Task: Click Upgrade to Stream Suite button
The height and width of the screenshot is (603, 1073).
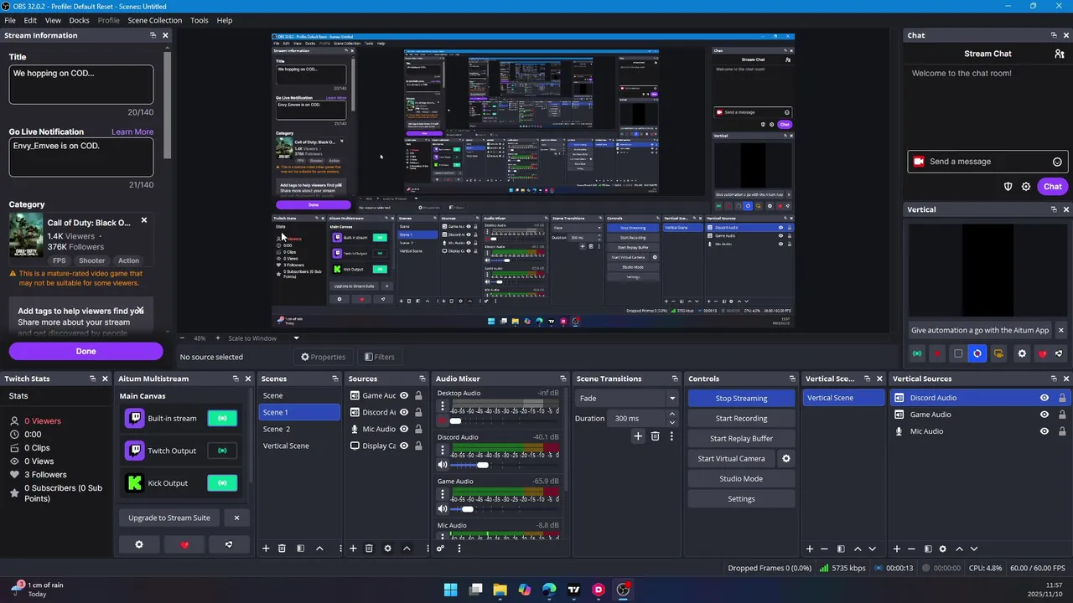Action: pyautogui.click(x=169, y=518)
